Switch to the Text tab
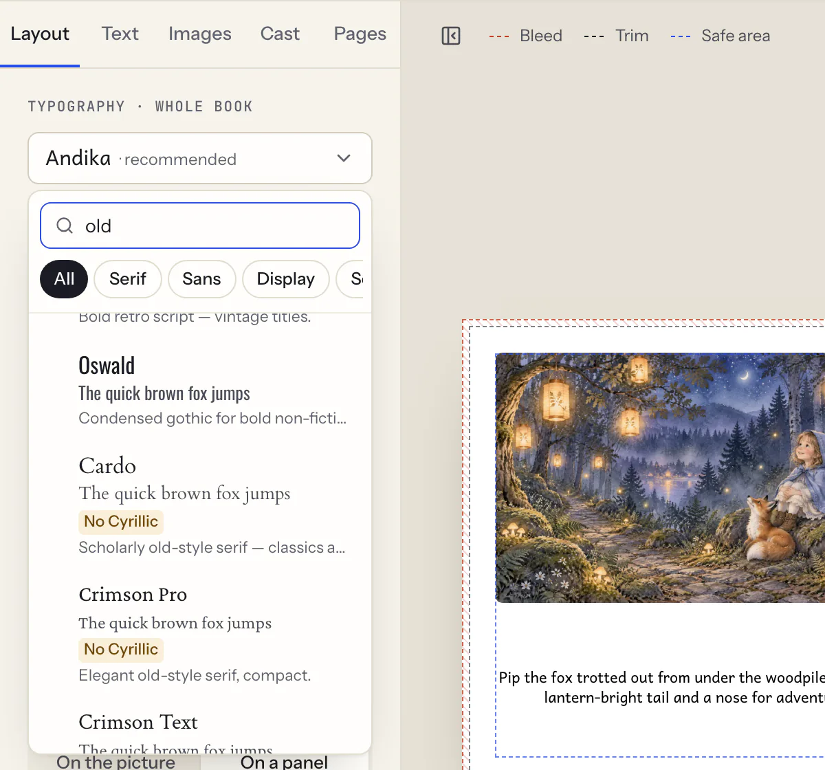Image resolution: width=825 pixels, height=770 pixels. 120,34
